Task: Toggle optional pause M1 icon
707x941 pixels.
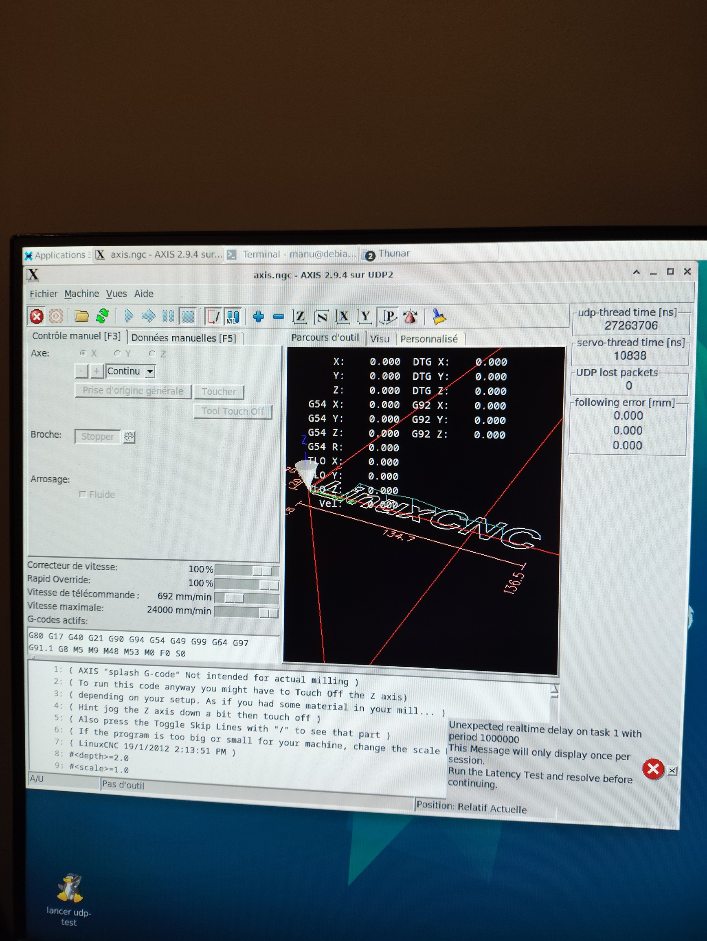Action: (233, 316)
